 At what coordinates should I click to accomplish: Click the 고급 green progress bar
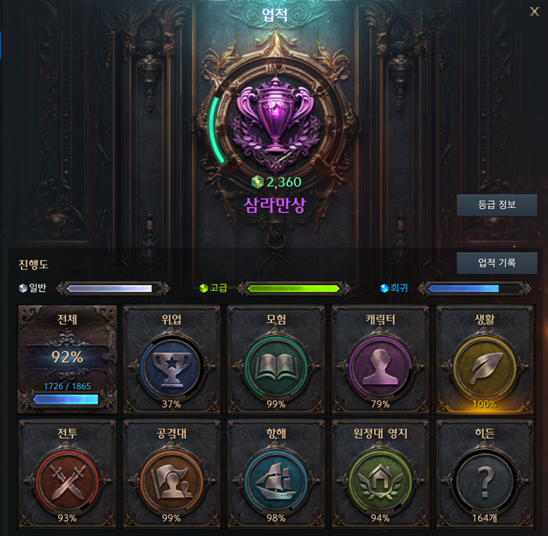[x=294, y=288]
